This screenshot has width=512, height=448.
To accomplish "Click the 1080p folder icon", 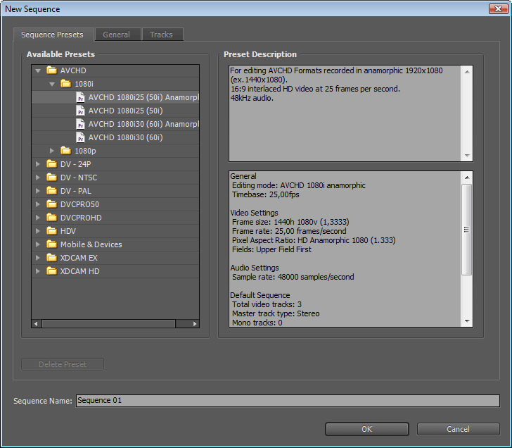I will pos(65,151).
